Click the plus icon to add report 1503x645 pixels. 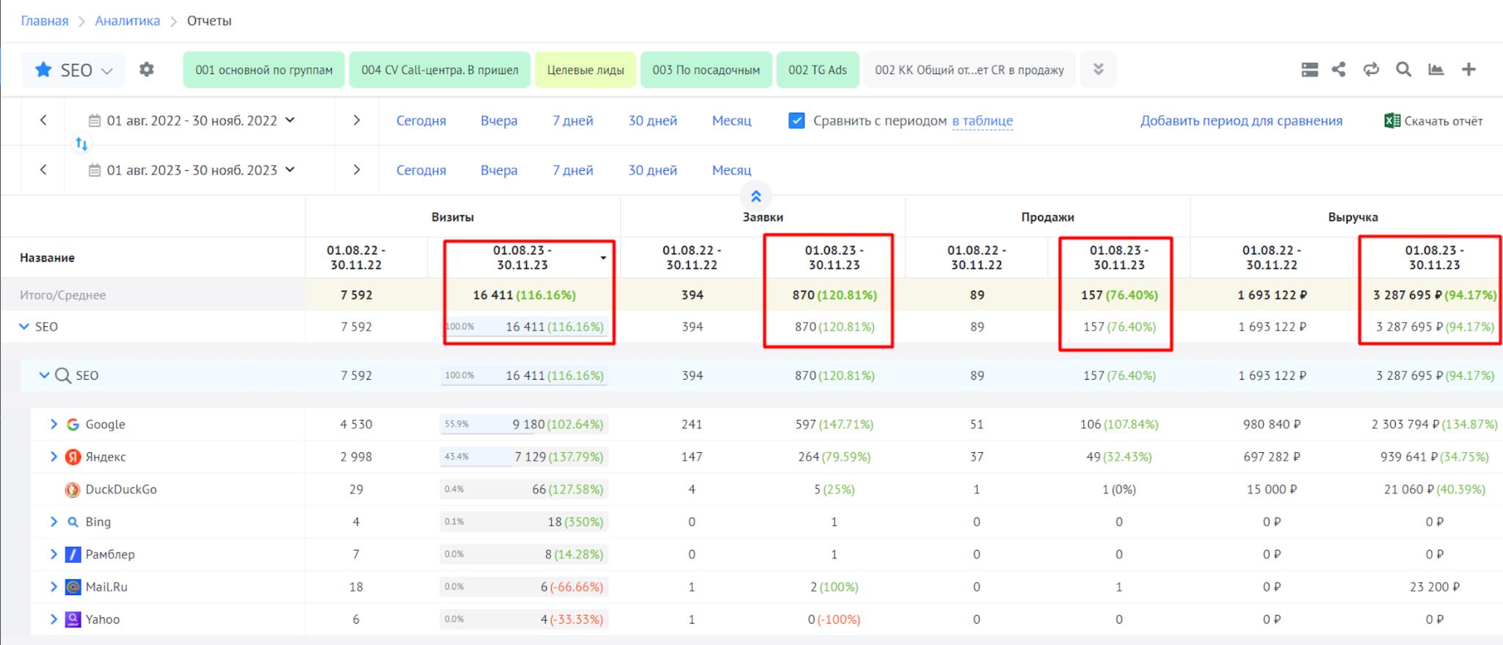point(1469,70)
